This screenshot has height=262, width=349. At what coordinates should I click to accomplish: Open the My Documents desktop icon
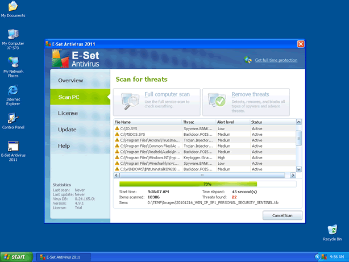pos(13,7)
